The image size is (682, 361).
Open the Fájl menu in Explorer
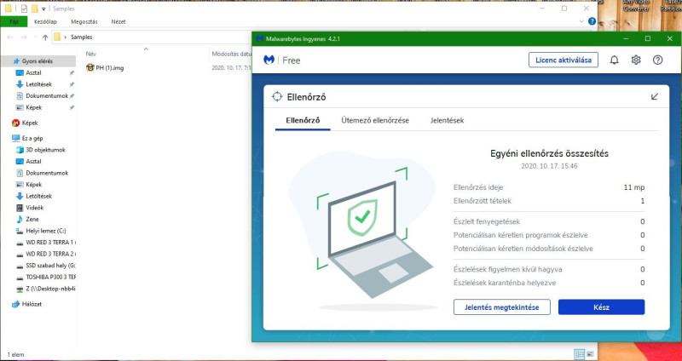(14, 21)
